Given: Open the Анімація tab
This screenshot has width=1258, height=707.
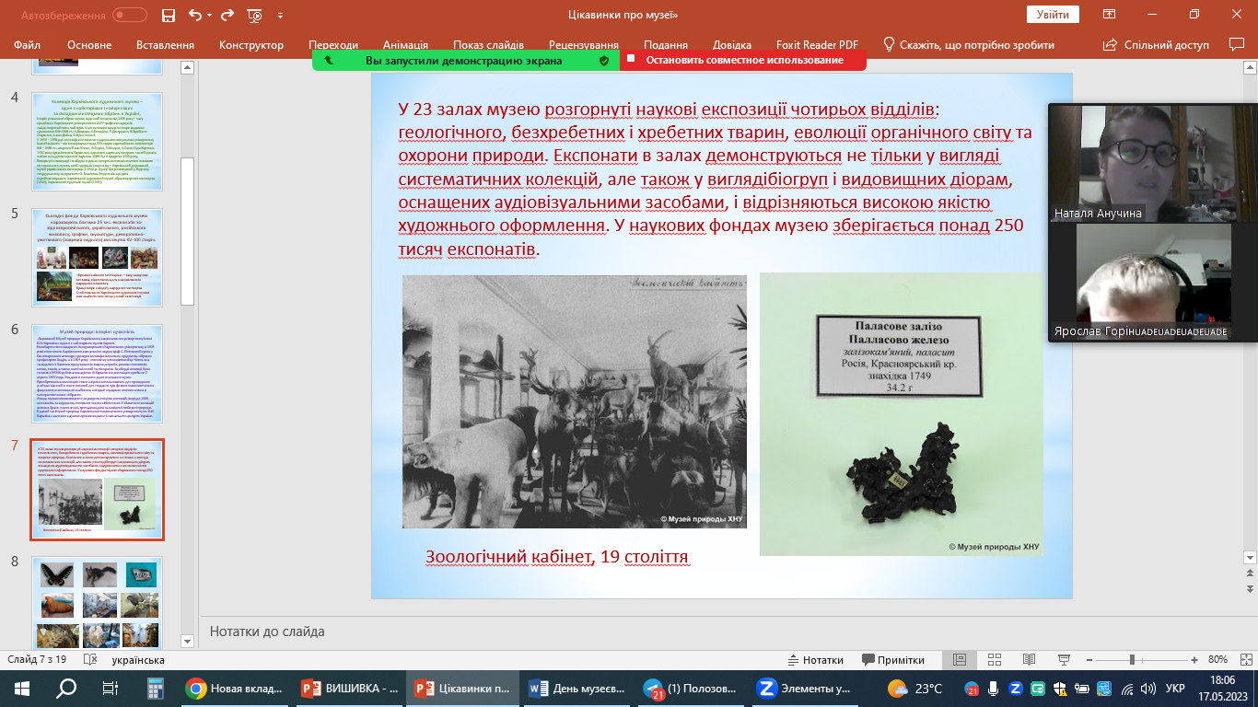Looking at the screenshot, I should pos(405,45).
